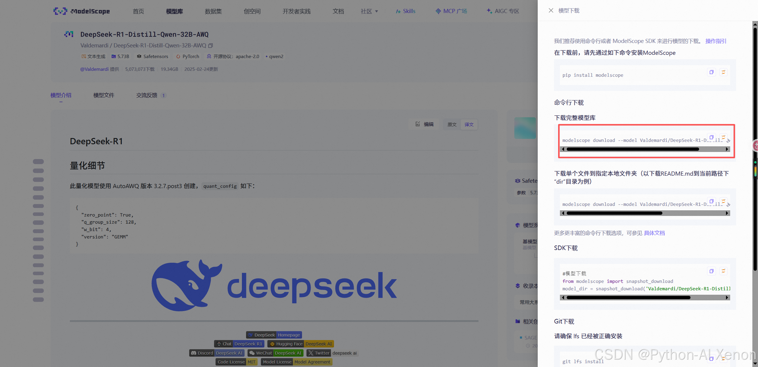
Task: Click the 文本生成 tag
Action: 94,56
